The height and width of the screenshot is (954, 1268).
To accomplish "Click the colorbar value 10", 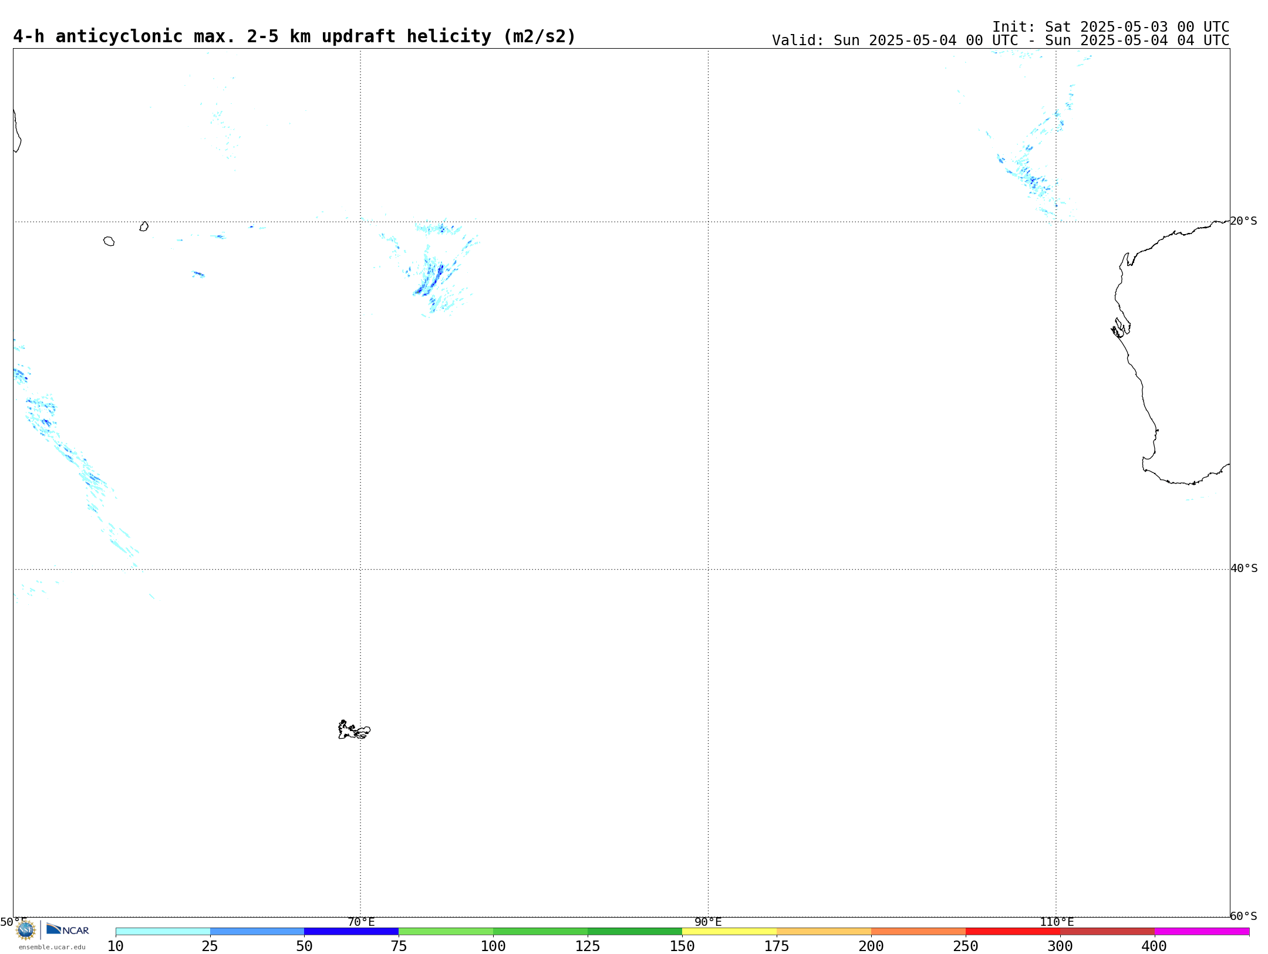I will tap(116, 946).
